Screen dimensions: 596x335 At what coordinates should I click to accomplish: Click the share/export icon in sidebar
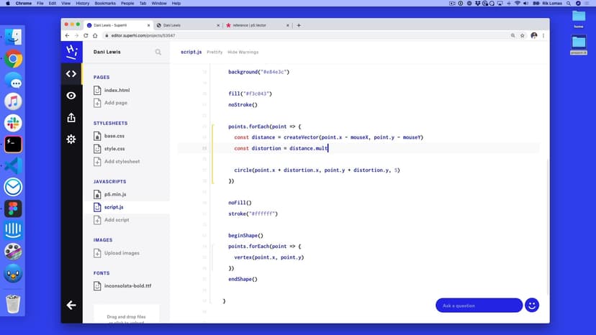[x=71, y=117]
